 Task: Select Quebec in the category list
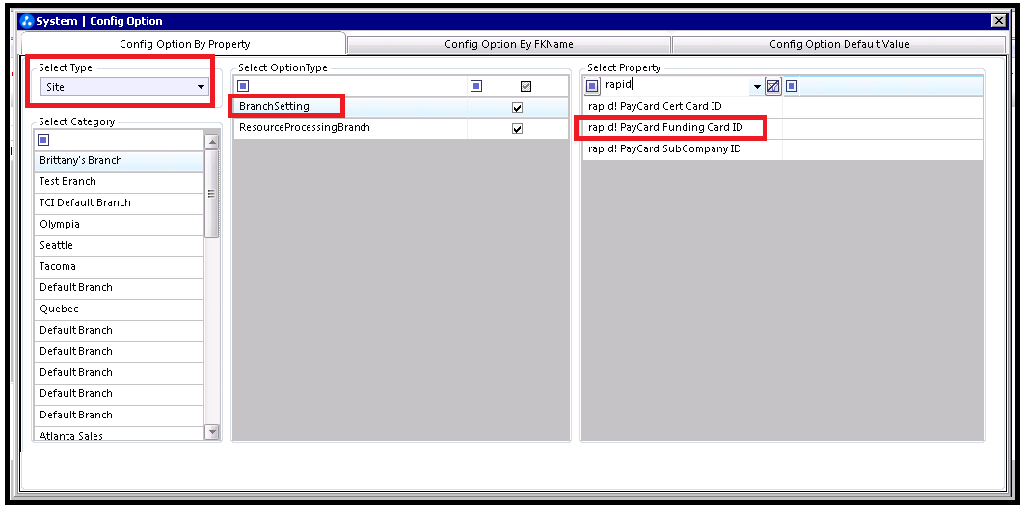tap(120, 309)
